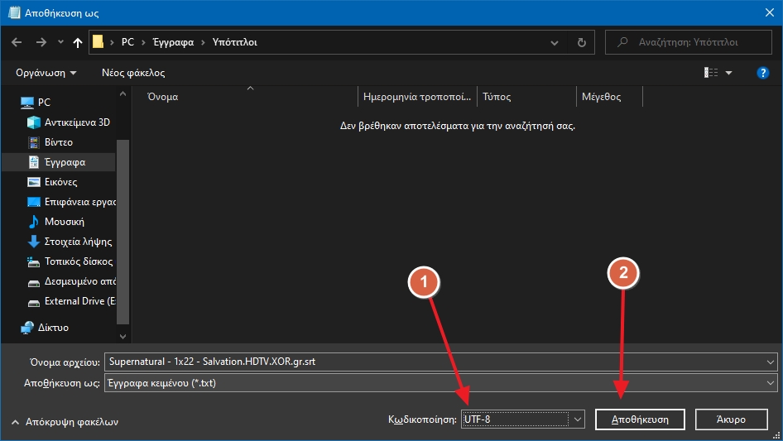Image resolution: width=783 pixels, height=441 pixels.
Task: Click the Back navigation arrow
Action: pyautogui.click(x=17, y=42)
